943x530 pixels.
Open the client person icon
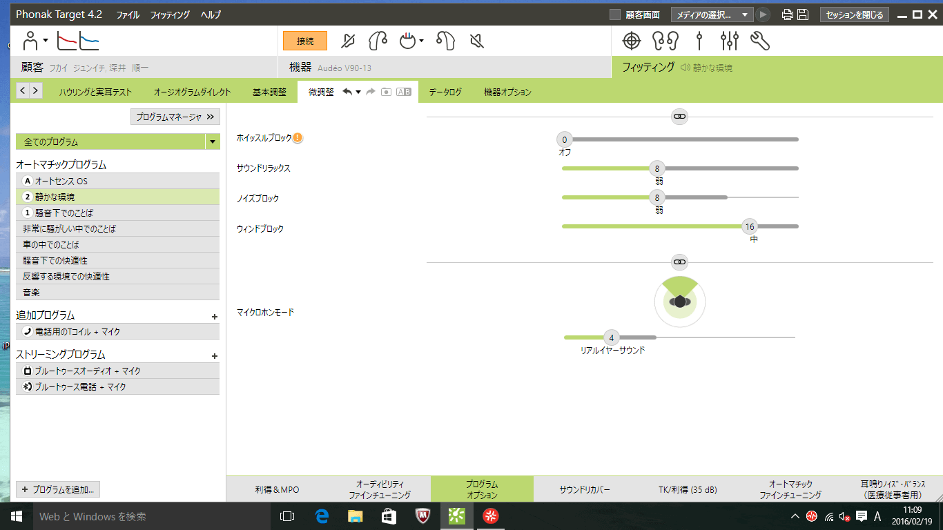click(x=30, y=41)
